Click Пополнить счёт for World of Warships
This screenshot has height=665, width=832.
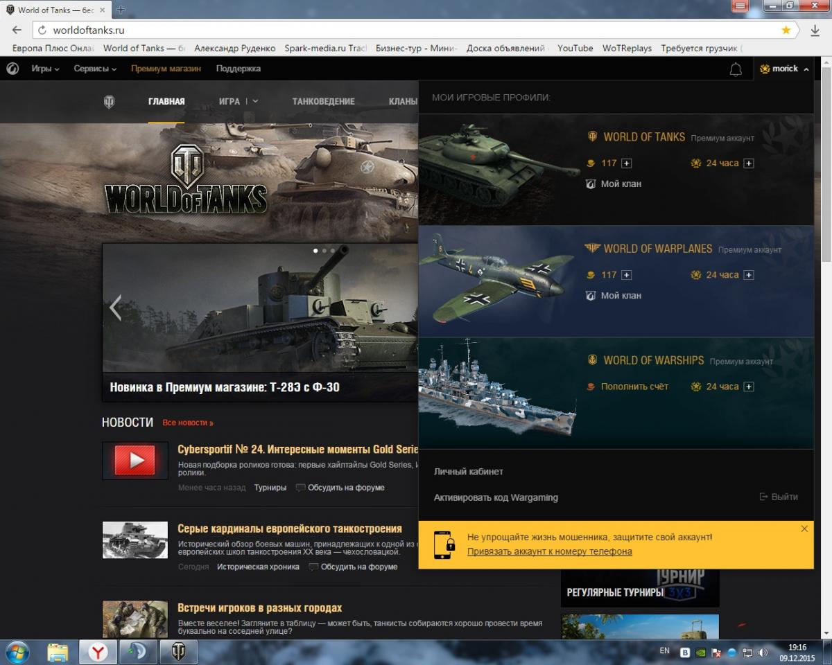634,387
